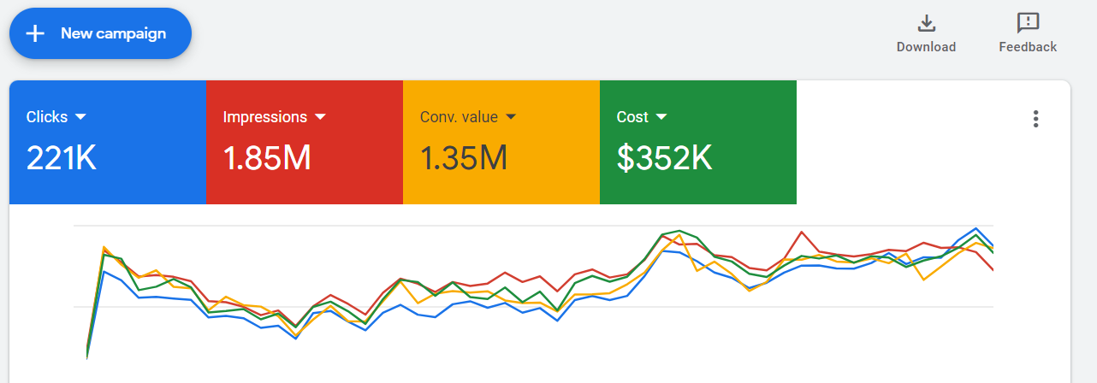
Task: Click the New campaign button label
Action: pyautogui.click(x=113, y=33)
